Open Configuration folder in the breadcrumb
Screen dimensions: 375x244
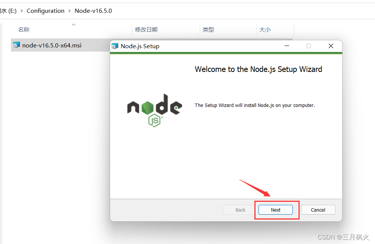46,11
